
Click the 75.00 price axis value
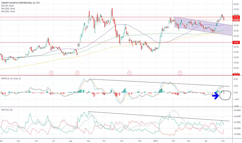click(x=236, y=9)
